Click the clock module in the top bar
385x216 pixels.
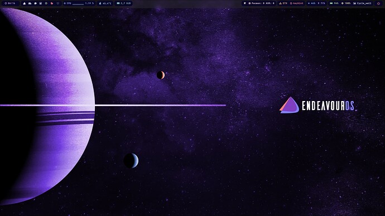[x=10, y=3]
